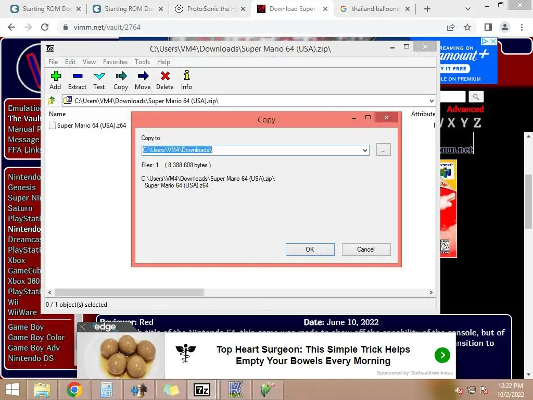Confirm the copy with OK
Viewport: 533px width, 400px height.
click(310, 249)
